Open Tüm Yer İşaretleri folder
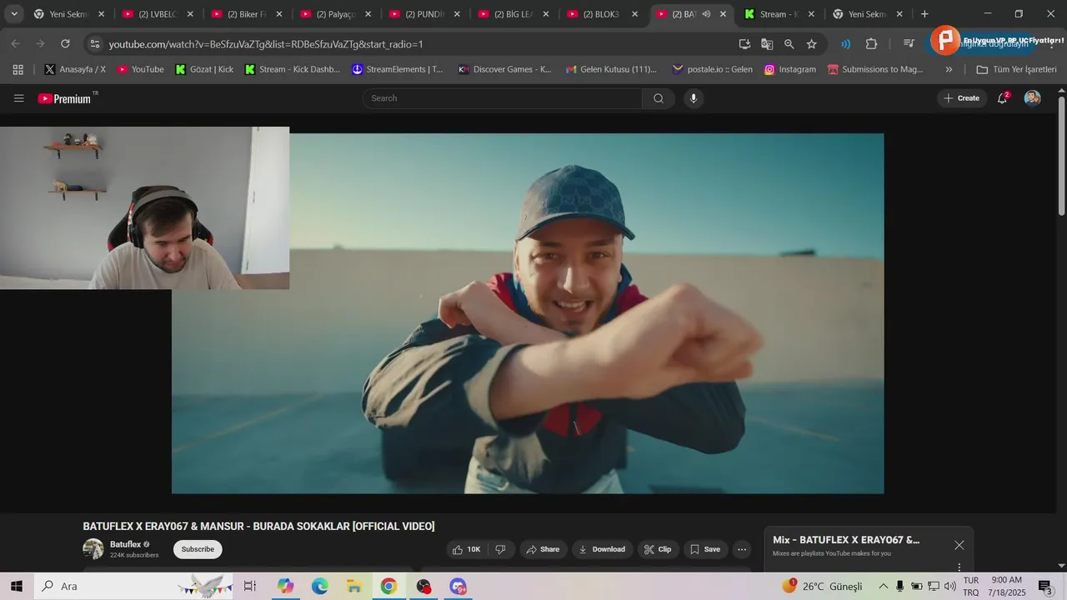This screenshot has height=600, width=1067. [1016, 69]
